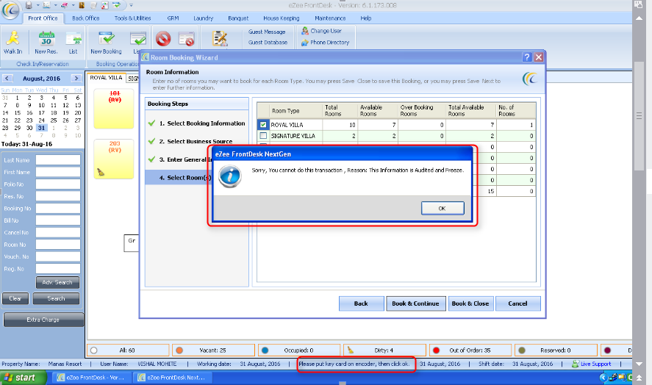Open Change User option

(321, 31)
